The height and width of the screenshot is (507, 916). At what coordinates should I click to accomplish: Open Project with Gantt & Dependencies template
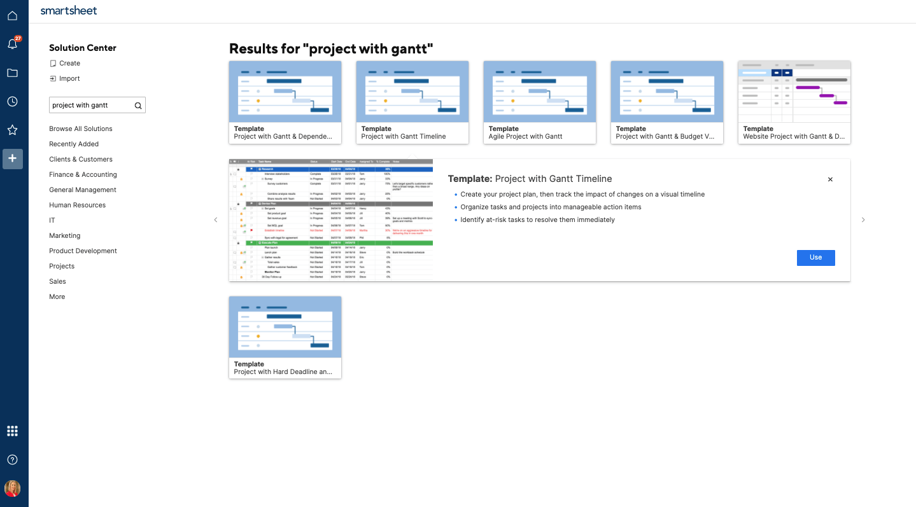click(285, 102)
